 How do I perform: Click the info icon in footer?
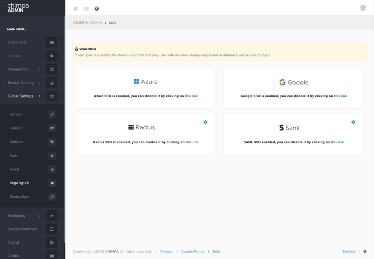(365, 251)
